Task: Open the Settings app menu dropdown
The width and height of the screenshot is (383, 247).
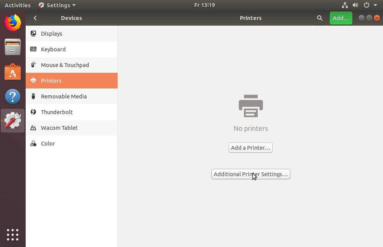Action: (x=57, y=5)
